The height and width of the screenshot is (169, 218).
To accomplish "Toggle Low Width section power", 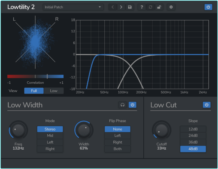I will pos(132,105).
